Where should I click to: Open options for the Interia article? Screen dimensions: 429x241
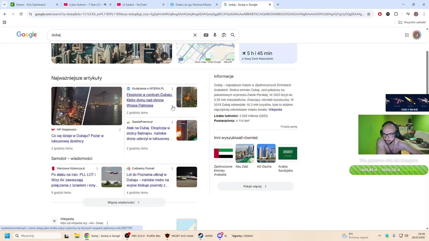(172, 89)
